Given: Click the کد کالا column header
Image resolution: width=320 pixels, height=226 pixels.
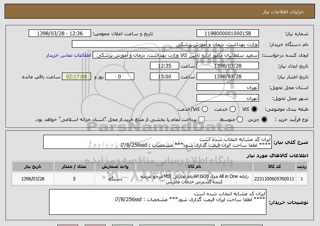Looking at the screenshot, I should [x=274, y=167].
